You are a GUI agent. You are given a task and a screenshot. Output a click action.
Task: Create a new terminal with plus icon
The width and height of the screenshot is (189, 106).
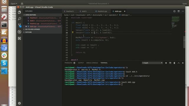(x=166, y=63)
